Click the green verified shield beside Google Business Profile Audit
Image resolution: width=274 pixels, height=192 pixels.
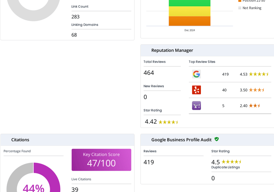[217, 139]
